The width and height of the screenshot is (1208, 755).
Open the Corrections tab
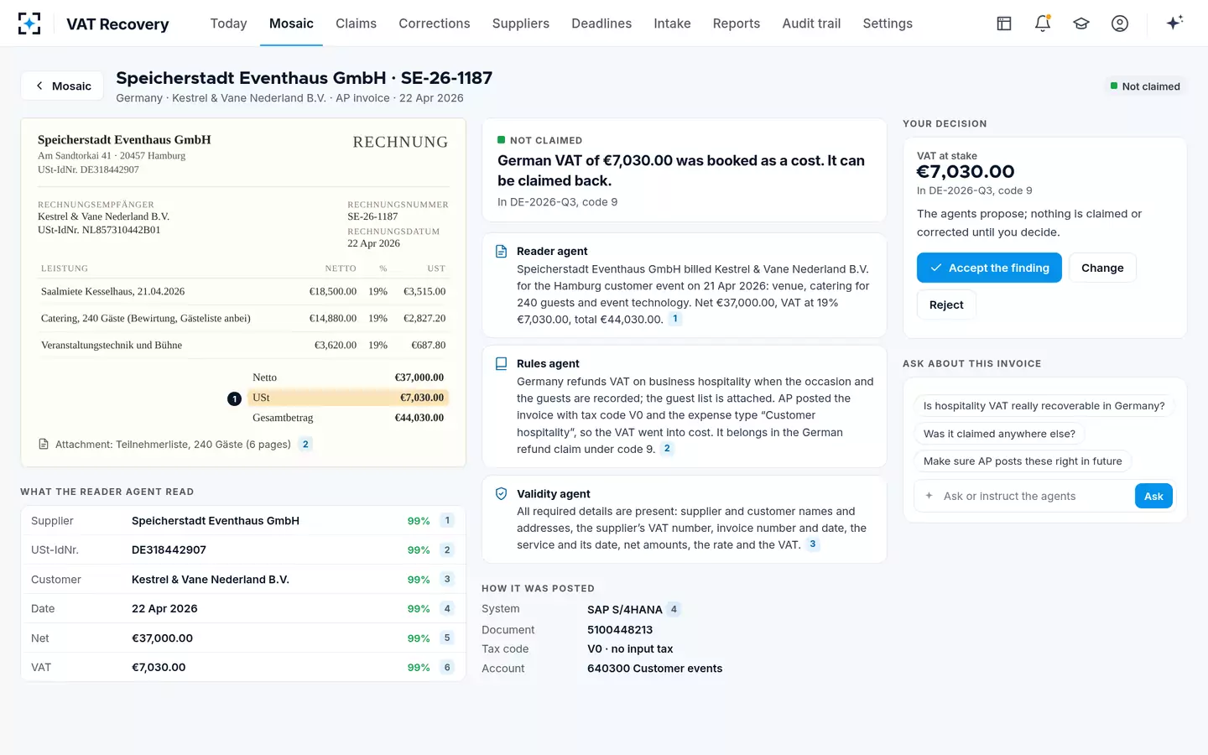coord(435,23)
